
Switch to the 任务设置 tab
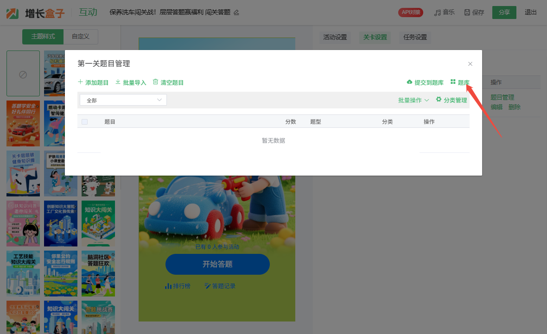coord(415,38)
